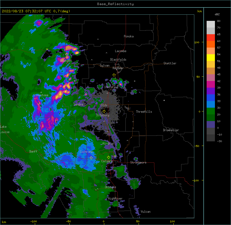Click the Ponoka city label

(129, 36)
